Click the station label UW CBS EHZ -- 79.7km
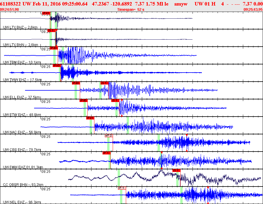Image resolution: width=263 pixels, height=204 pixels. click(x=22, y=150)
